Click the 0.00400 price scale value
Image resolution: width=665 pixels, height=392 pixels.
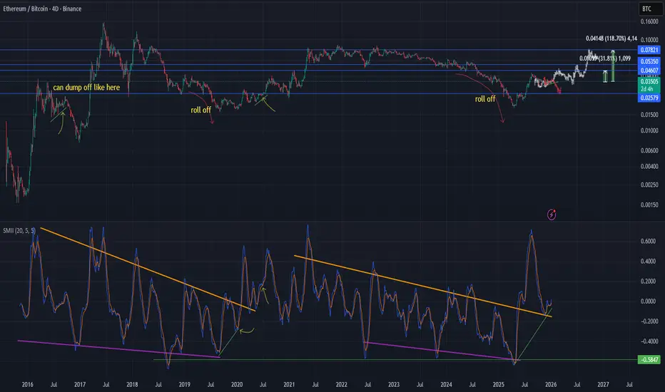click(649, 167)
